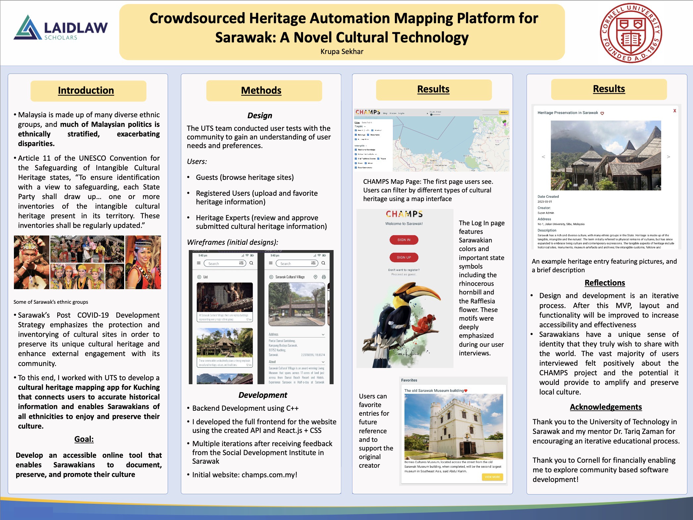Click location pin icon beside Sarawak Cultural Village
The height and width of the screenshot is (520, 693).
[315, 277]
